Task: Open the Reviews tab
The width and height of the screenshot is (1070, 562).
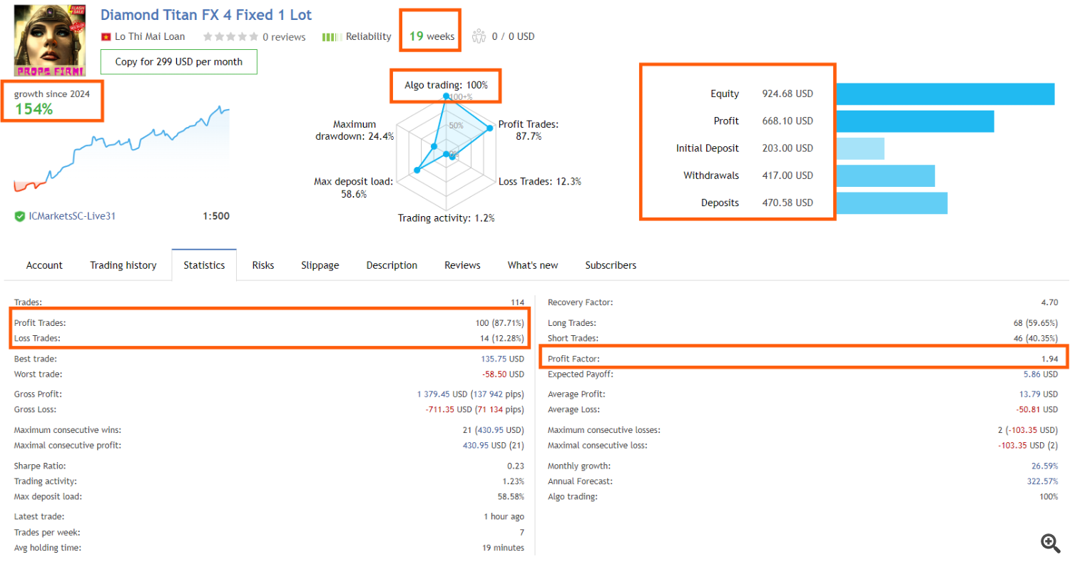Action: click(x=462, y=265)
